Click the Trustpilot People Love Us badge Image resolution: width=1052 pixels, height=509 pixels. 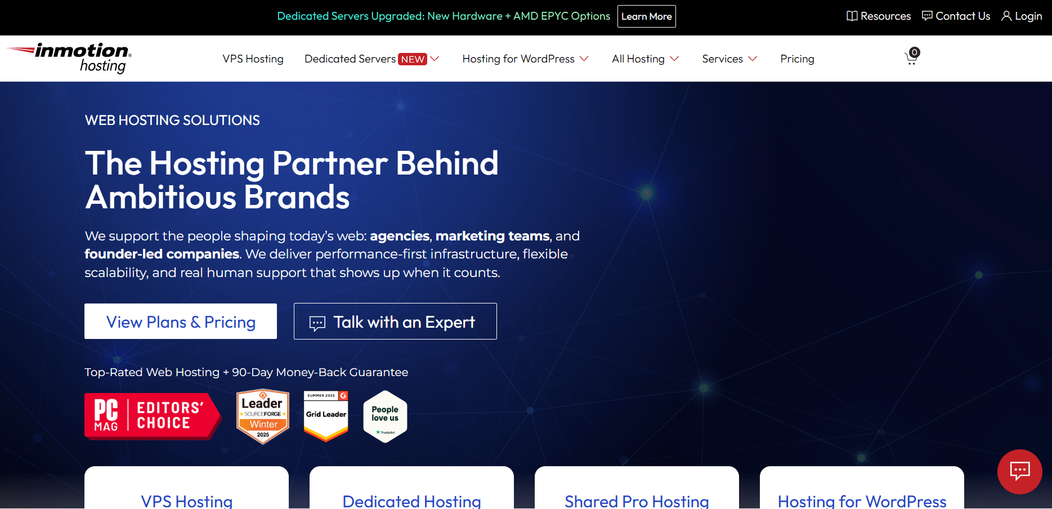[385, 416]
